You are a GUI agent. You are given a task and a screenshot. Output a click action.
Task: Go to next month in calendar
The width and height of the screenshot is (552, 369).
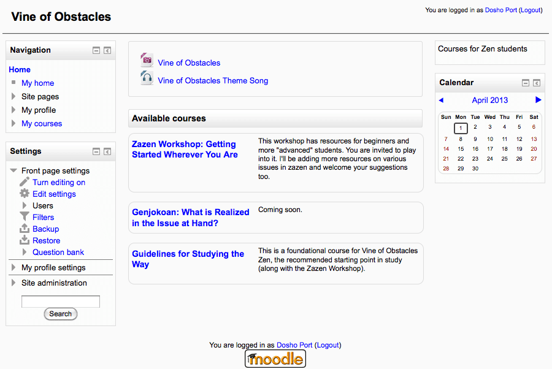pyautogui.click(x=538, y=100)
